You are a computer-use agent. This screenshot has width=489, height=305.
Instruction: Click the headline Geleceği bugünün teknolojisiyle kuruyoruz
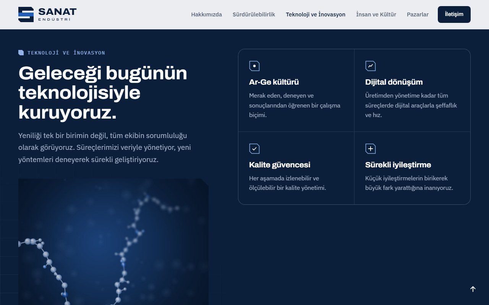[x=103, y=93]
